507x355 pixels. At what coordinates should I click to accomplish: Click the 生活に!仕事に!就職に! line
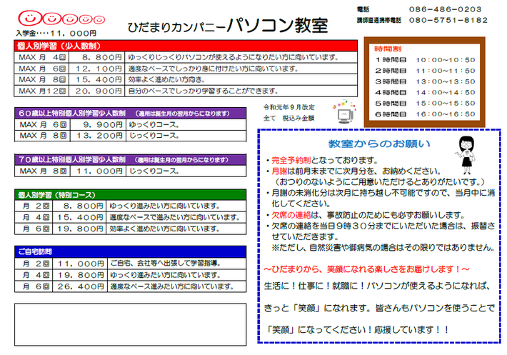(x=377, y=286)
